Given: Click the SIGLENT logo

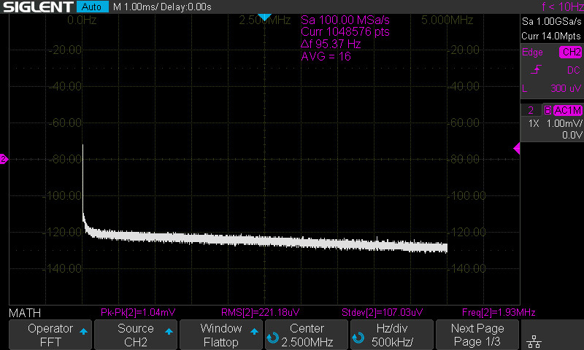Looking at the screenshot, I should click(38, 7).
